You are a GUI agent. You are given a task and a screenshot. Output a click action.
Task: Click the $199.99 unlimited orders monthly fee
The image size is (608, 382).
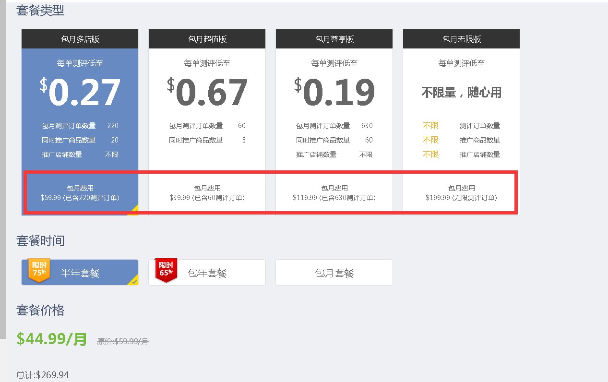click(461, 197)
